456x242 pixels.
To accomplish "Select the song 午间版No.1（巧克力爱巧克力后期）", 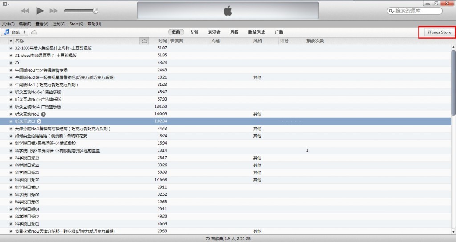I will point(47,85).
